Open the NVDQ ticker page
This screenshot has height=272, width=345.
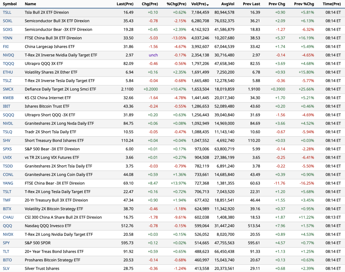(x=8, y=55)
